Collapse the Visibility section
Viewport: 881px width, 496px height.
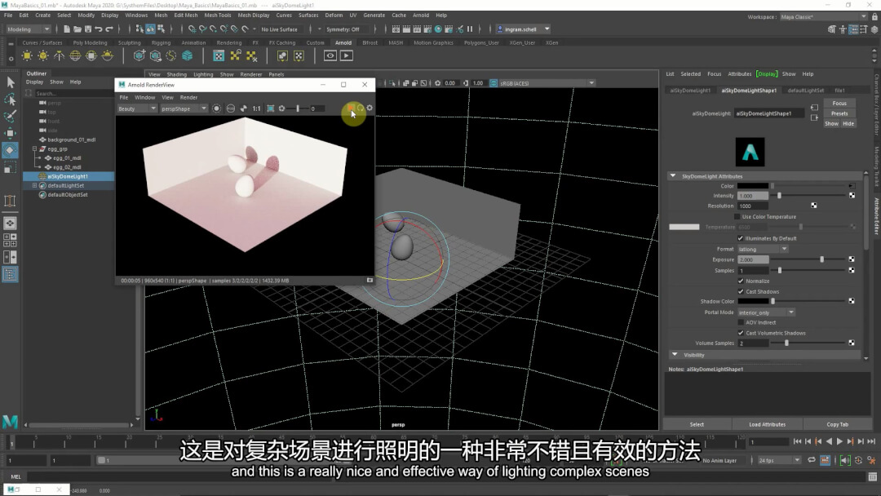(x=675, y=355)
